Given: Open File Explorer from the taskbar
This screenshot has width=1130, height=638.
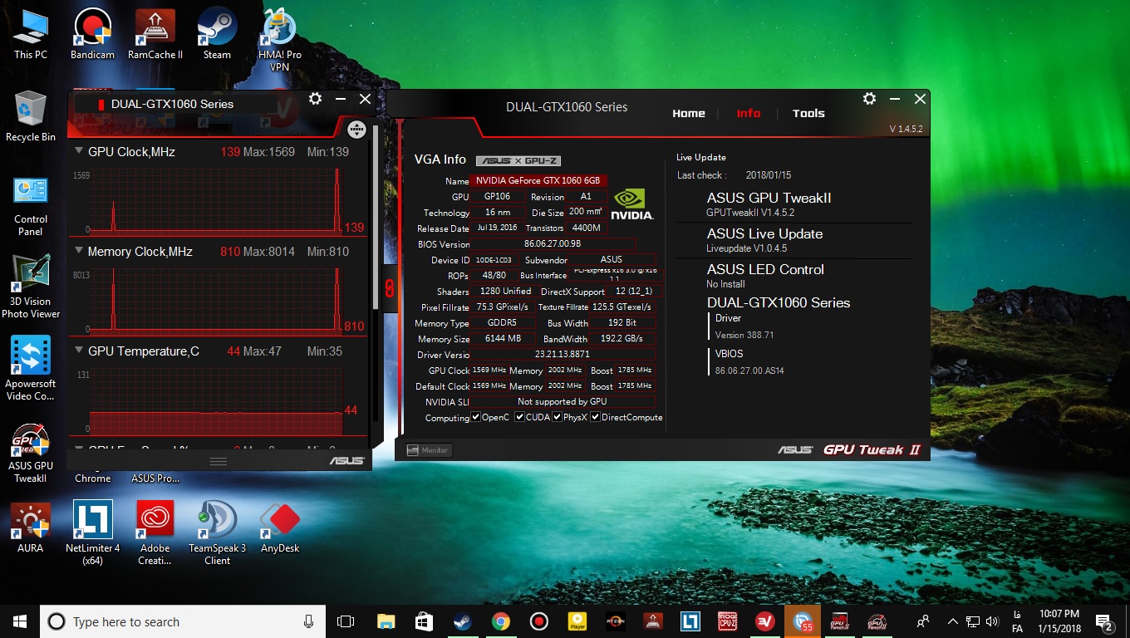Looking at the screenshot, I should tap(386, 621).
